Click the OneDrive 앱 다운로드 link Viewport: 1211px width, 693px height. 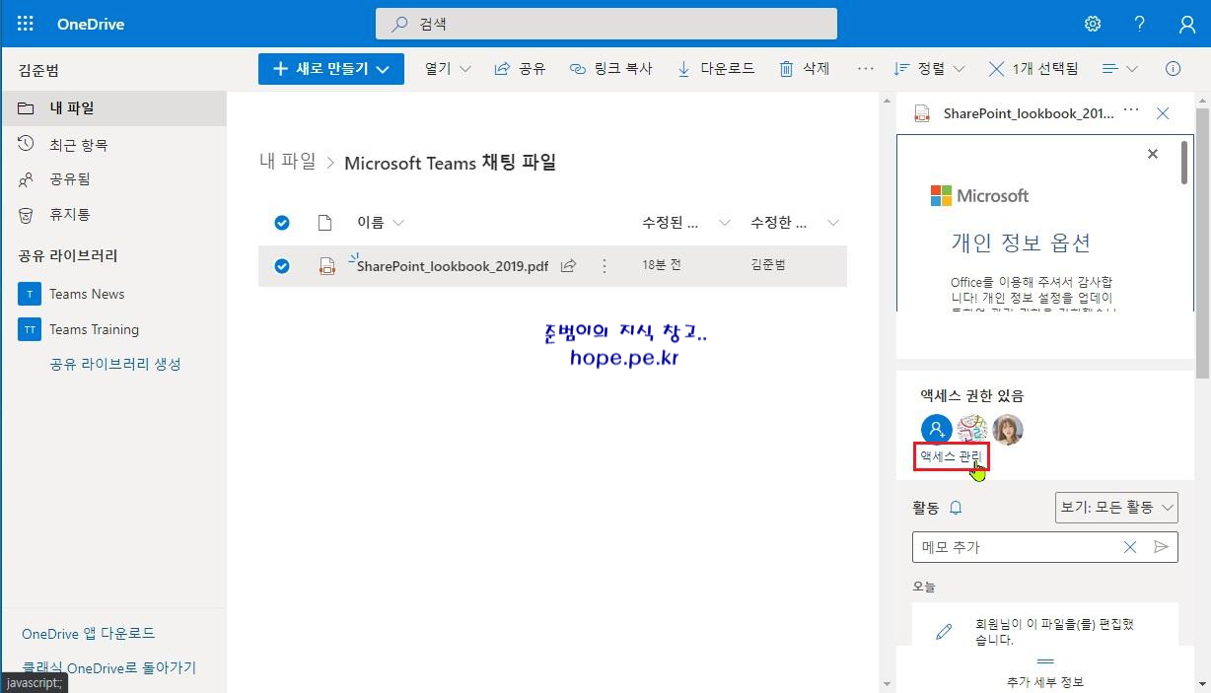coord(88,633)
